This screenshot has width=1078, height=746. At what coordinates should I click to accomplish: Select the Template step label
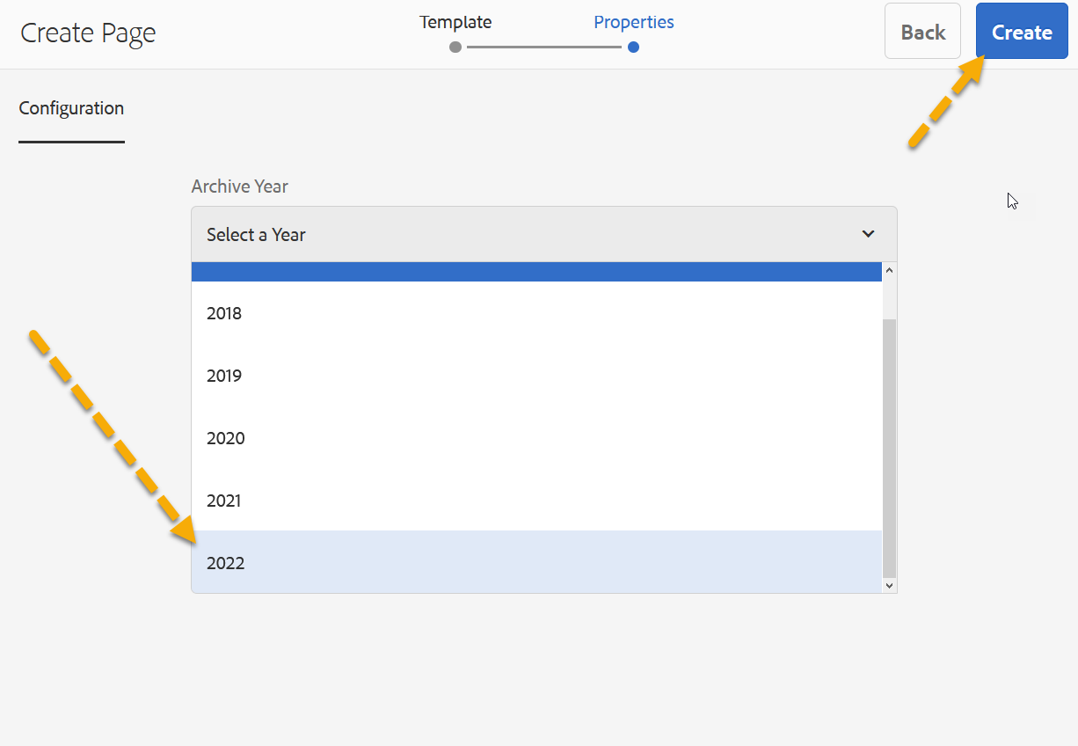pyautogui.click(x=455, y=22)
